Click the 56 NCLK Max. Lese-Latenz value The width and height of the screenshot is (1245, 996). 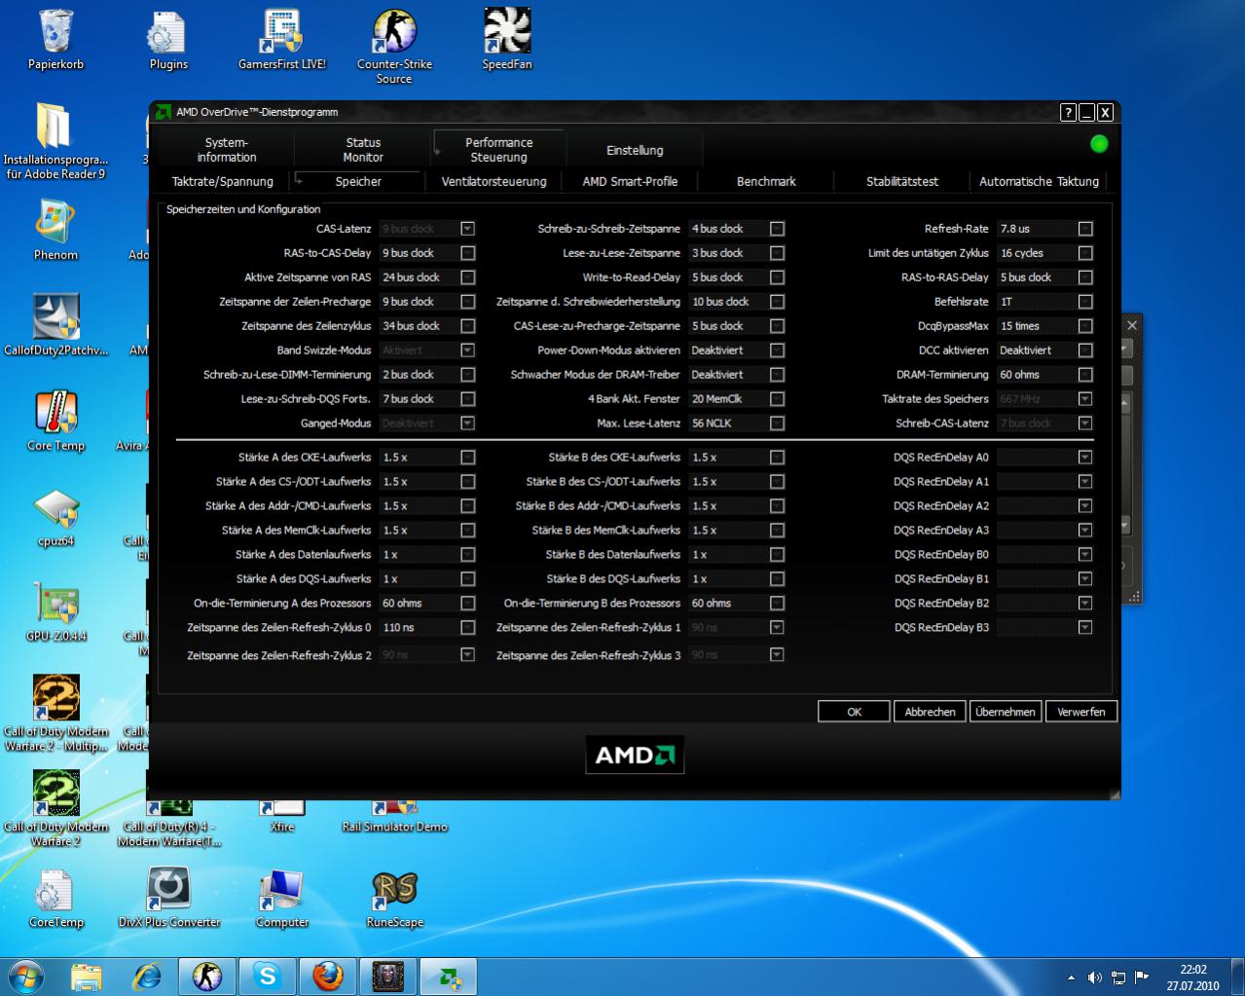(x=727, y=424)
